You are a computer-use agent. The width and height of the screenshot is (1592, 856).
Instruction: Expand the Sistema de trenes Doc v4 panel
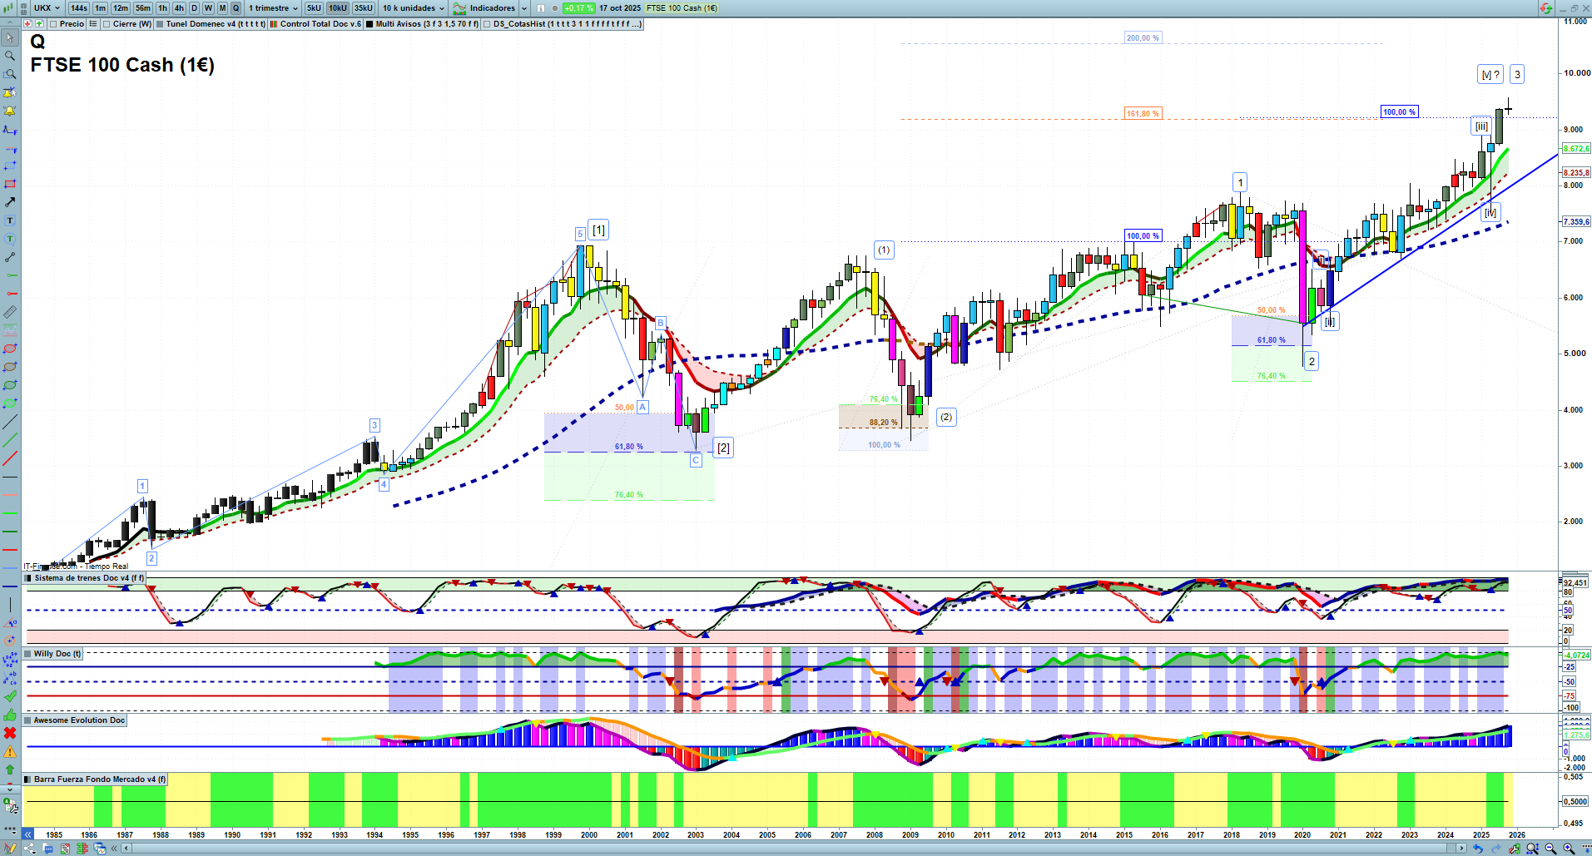point(27,578)
